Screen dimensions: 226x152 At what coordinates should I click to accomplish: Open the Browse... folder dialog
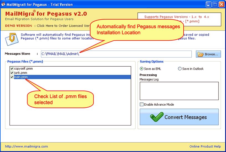click(208, 54)
